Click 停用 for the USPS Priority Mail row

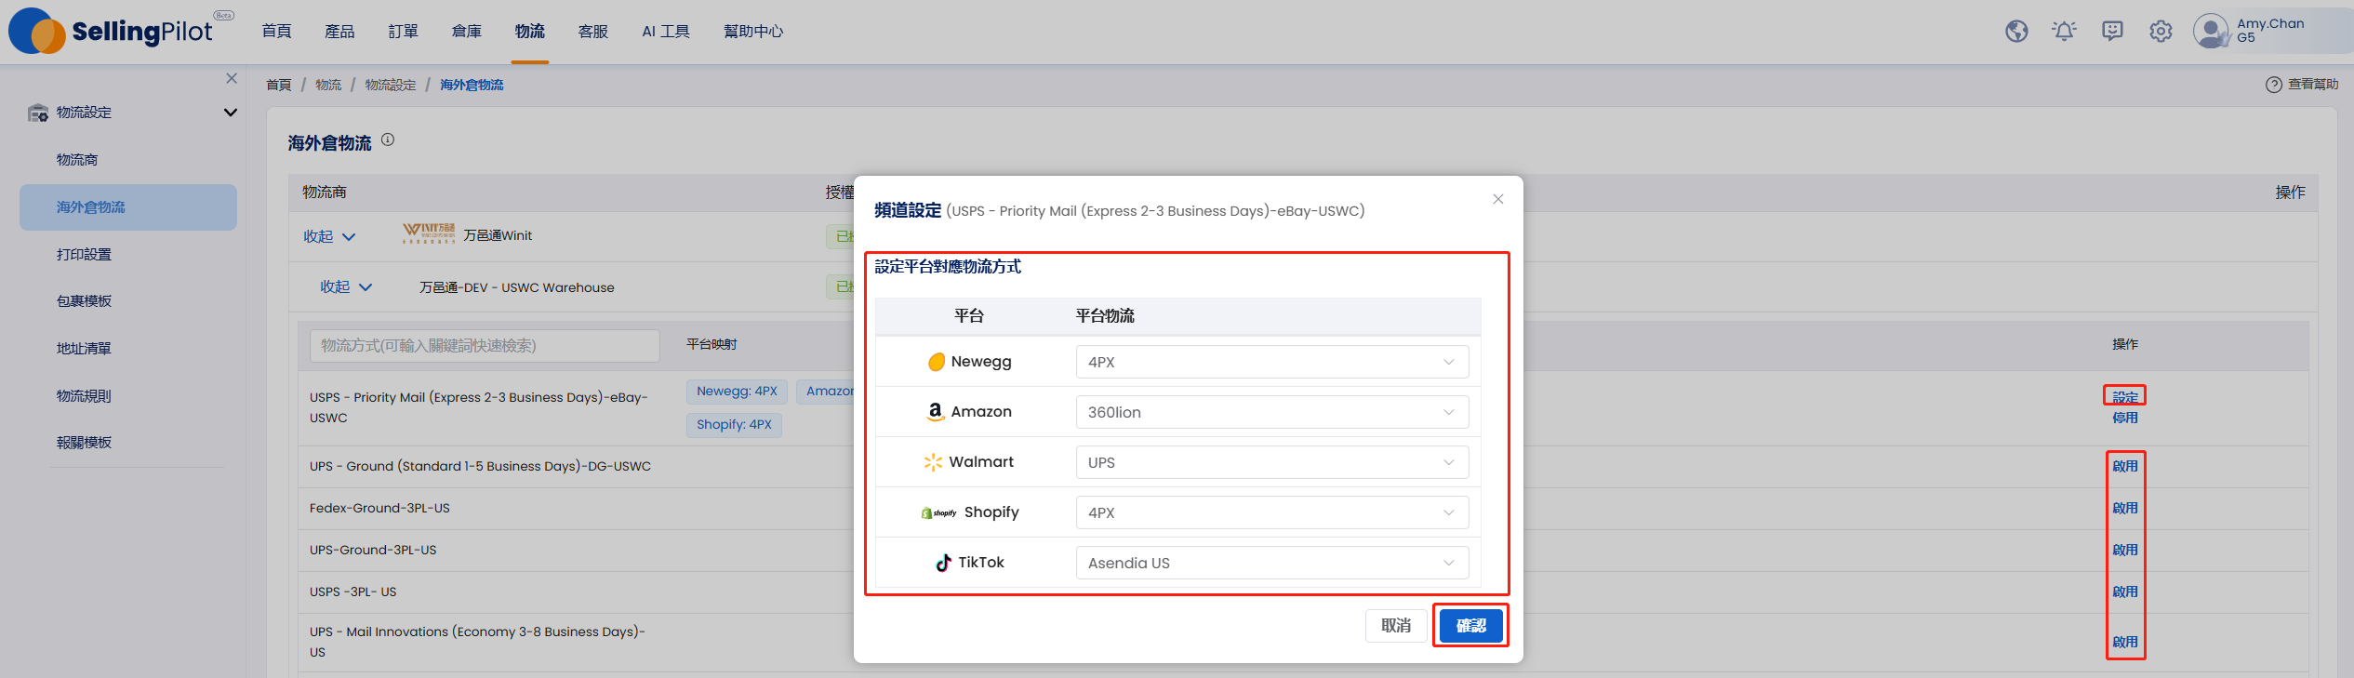[2124, 419]
